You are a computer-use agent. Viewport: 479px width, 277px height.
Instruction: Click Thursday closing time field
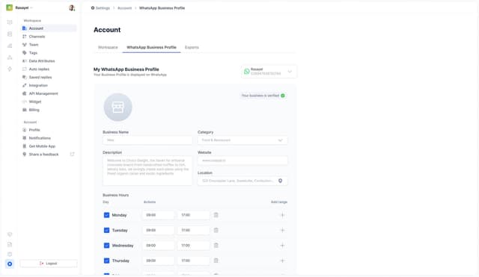click(x=193, y=261)
